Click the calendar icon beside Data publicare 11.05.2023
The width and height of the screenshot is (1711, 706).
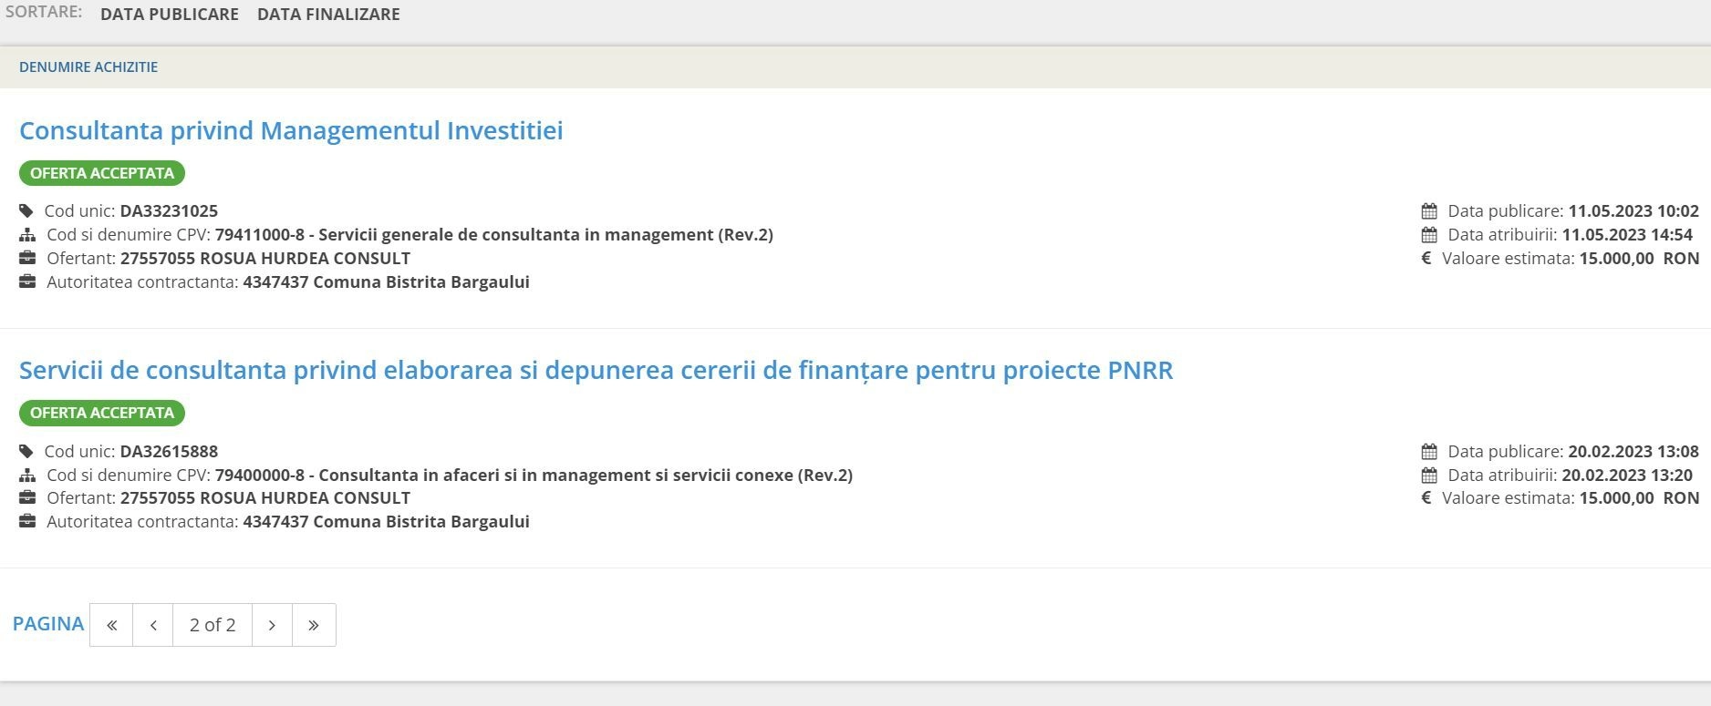pyautogui.click(x=1429, y=211)
